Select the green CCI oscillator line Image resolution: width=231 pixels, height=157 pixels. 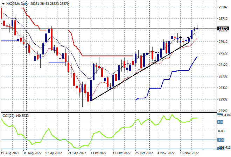click(99, 131)
